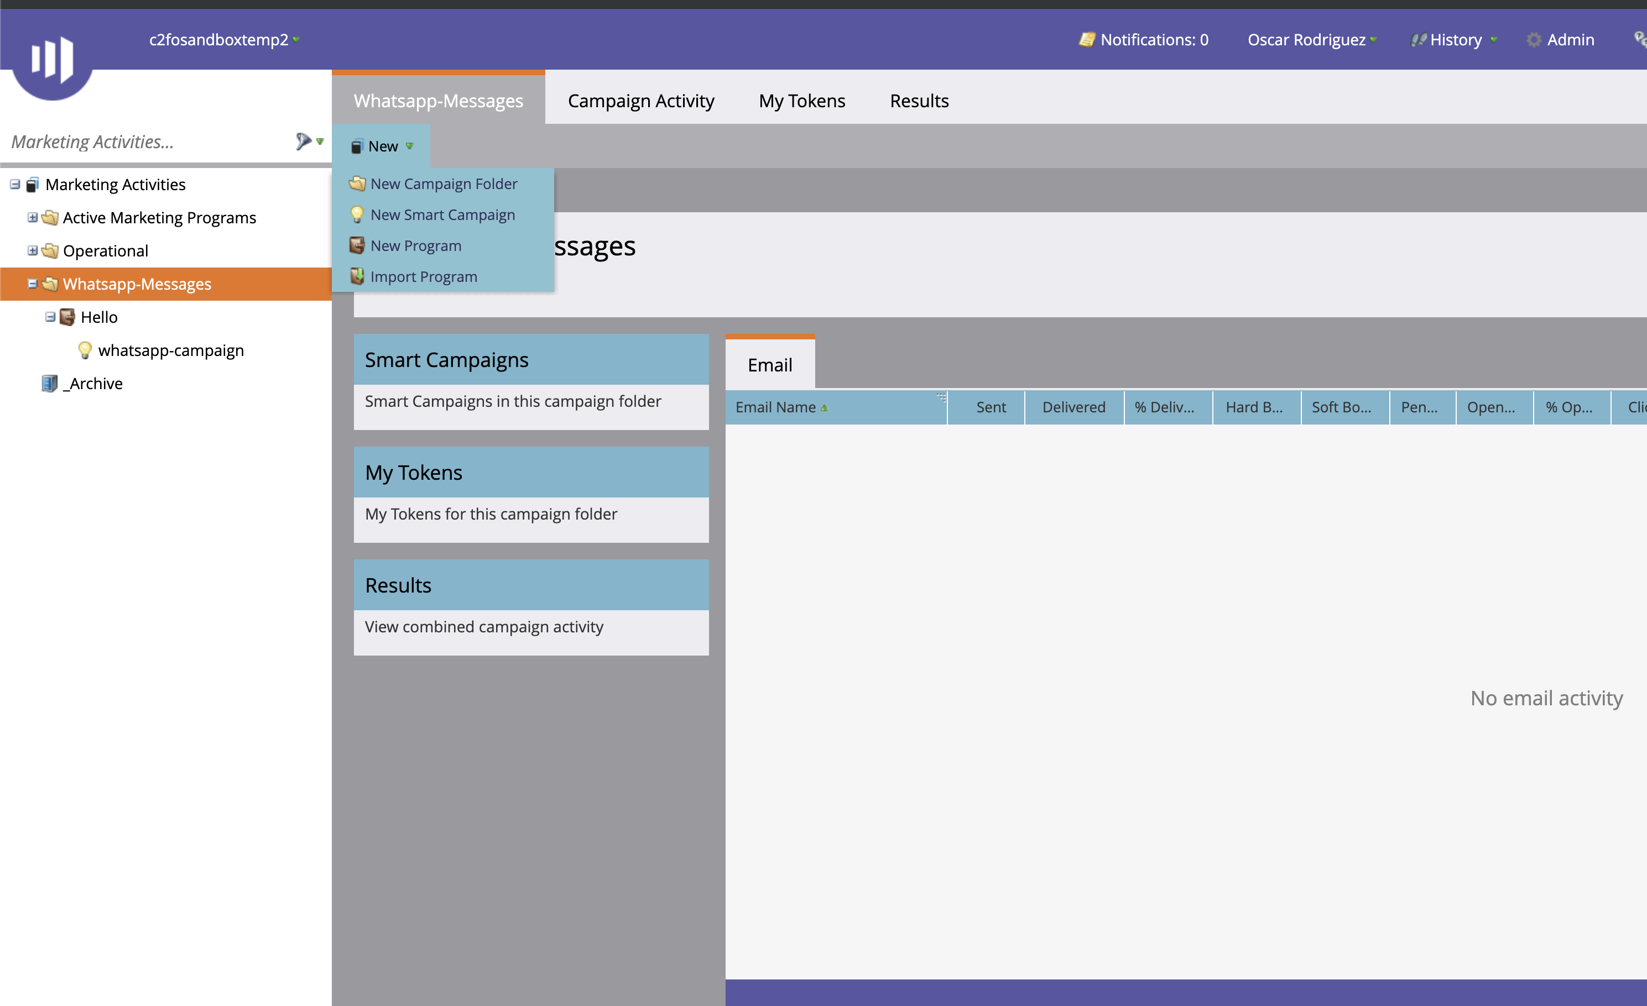Image resolution: width=1647 pixels, height=1006 pixels.
Task: Click the Marketing Activities search field
Action: coord(150,141)
